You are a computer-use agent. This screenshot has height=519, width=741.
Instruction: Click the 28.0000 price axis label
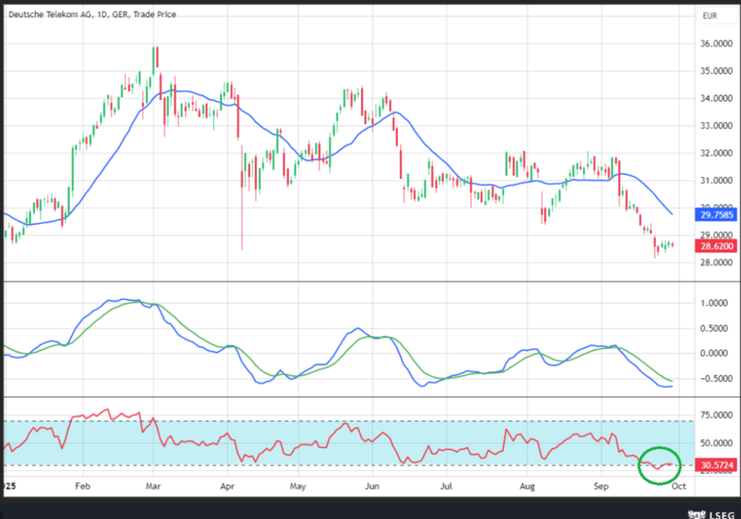pos(716,262)
